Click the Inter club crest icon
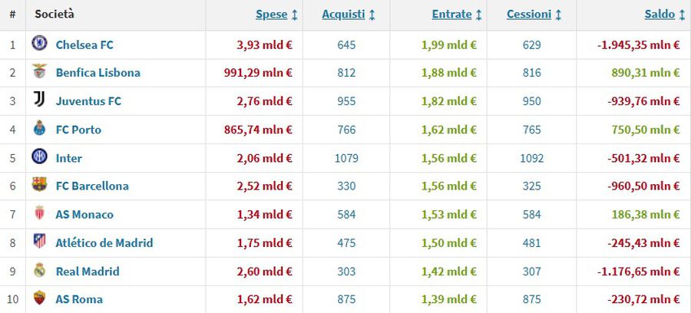Screen dimensions: 691x313 coord(39,157)
